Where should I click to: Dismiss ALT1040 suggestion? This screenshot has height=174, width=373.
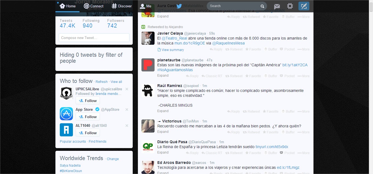point(127,126)
